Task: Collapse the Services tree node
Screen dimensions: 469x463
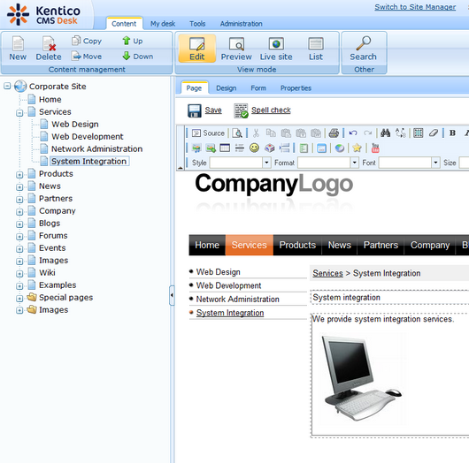Action: click(19, 113)
